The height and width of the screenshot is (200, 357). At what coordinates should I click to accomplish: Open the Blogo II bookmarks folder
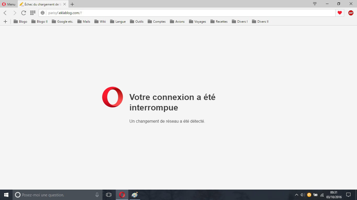[x=39, y=22]
